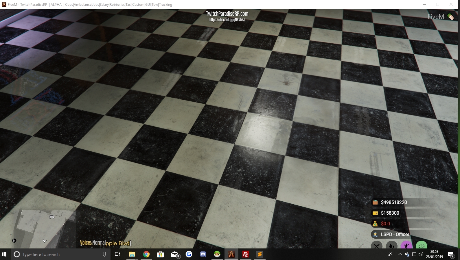Open the clock showing 20:58

[434, 254]
